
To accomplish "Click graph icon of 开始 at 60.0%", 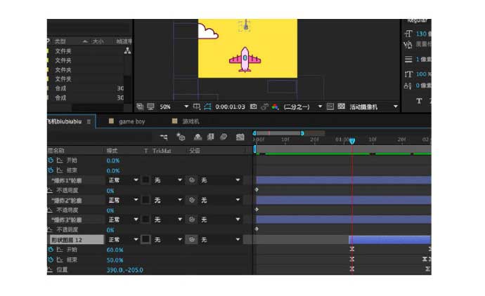I will coord(59,250).
